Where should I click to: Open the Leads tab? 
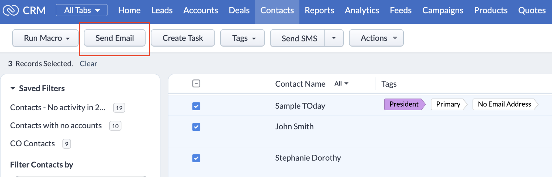coord(162,10)
